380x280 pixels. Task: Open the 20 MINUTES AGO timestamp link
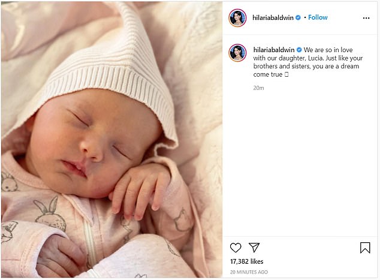tap(249, 272)
